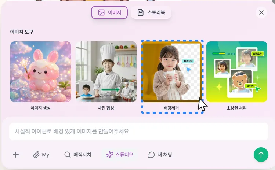
Task: Click the 이미지 생성 label
Action: 40,108
